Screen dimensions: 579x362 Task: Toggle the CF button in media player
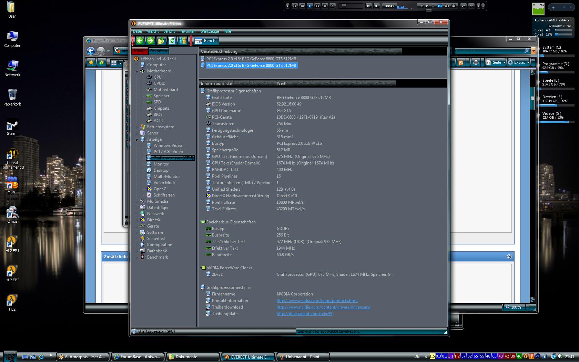point(471,6)
